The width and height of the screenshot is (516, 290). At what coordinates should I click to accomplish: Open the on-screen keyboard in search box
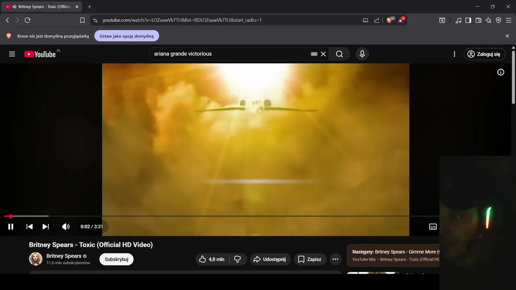pyautogui.click(x=314, y=54)
